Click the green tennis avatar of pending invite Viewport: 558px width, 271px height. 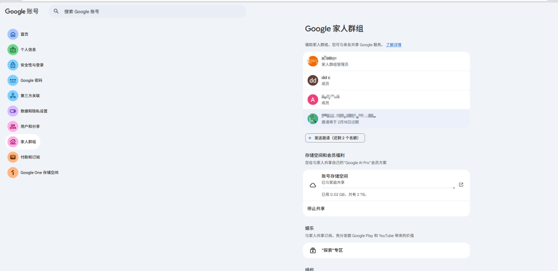[312, 119]
